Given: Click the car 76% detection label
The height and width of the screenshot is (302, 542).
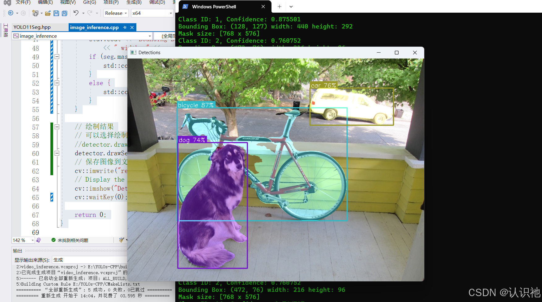Looking at the screenshot, I should (323, 85).
